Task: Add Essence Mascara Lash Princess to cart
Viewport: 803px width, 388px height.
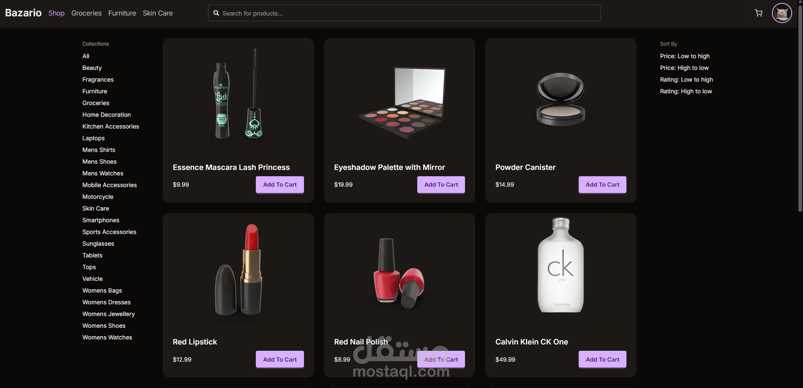Action: 280,185
